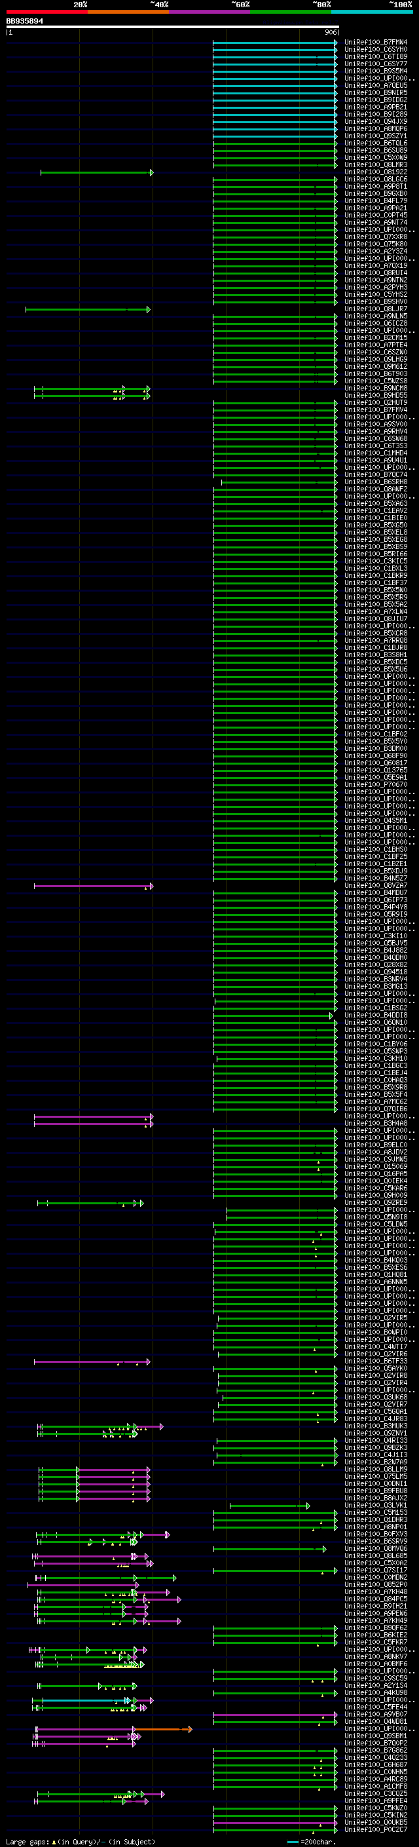Select hit UniRef100_Q852P0
The height and width of the screenshot is (1847, 419).
(376, 1584)
